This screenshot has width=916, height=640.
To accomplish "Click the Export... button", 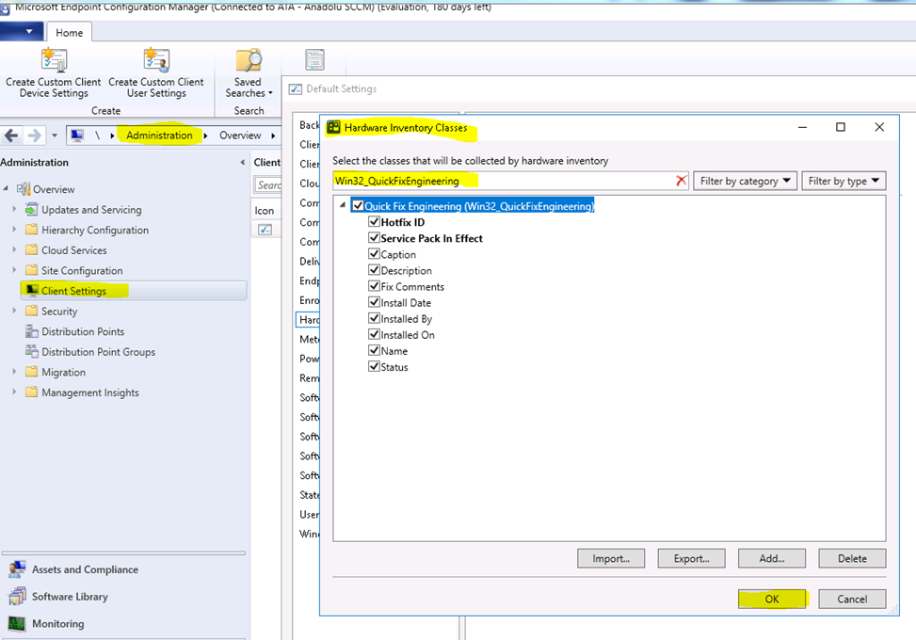I will 691,558.
